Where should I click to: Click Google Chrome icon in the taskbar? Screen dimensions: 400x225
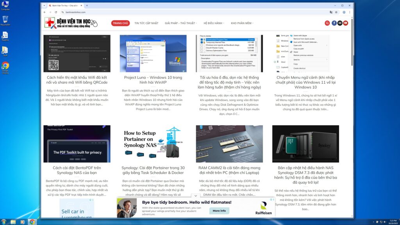click(x=32, y=222)
